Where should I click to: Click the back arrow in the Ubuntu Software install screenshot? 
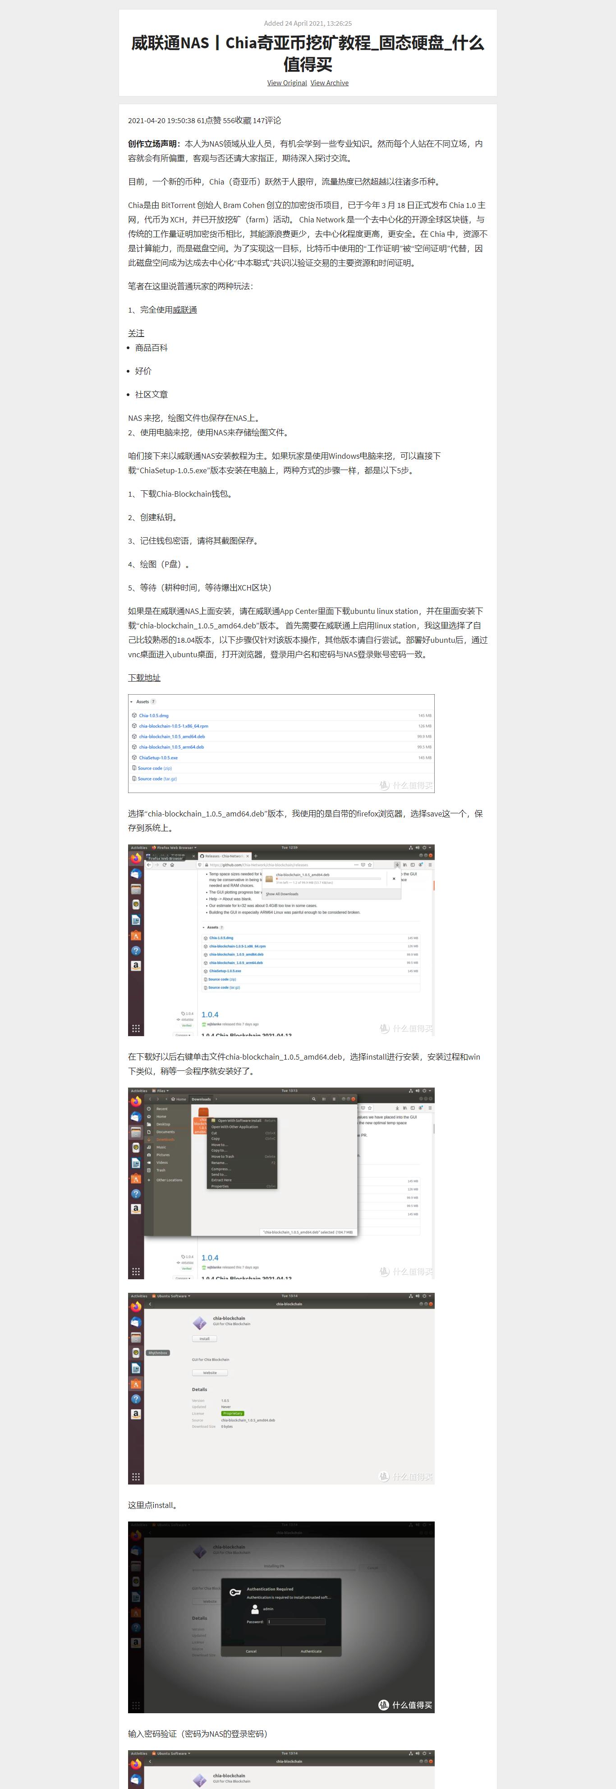point(150,1304)
